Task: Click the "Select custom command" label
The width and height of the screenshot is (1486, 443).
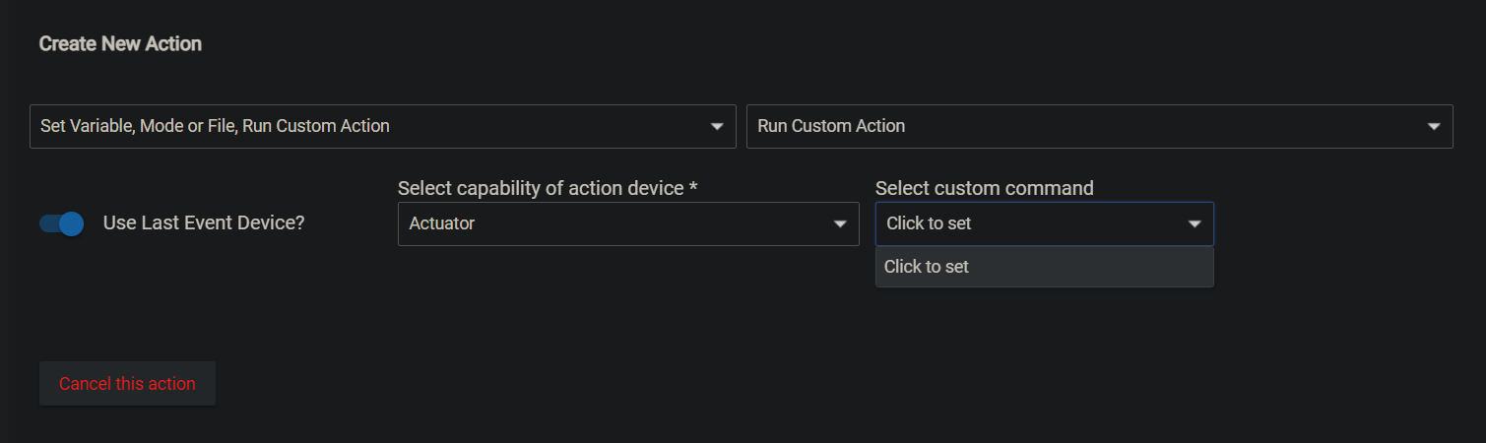Action: (985, 188)
